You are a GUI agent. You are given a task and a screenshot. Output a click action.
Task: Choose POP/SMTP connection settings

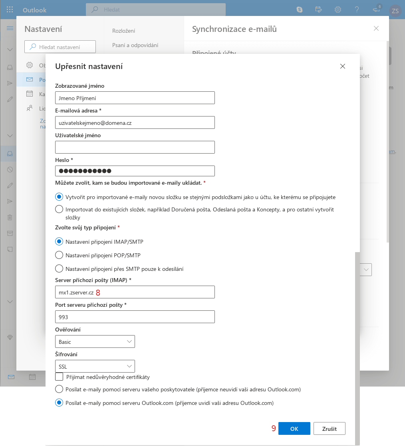(59, 255)
